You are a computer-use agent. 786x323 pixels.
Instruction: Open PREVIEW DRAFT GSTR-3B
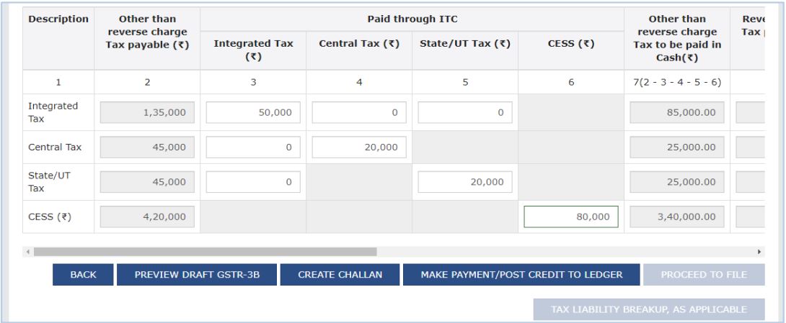(195, 274)
